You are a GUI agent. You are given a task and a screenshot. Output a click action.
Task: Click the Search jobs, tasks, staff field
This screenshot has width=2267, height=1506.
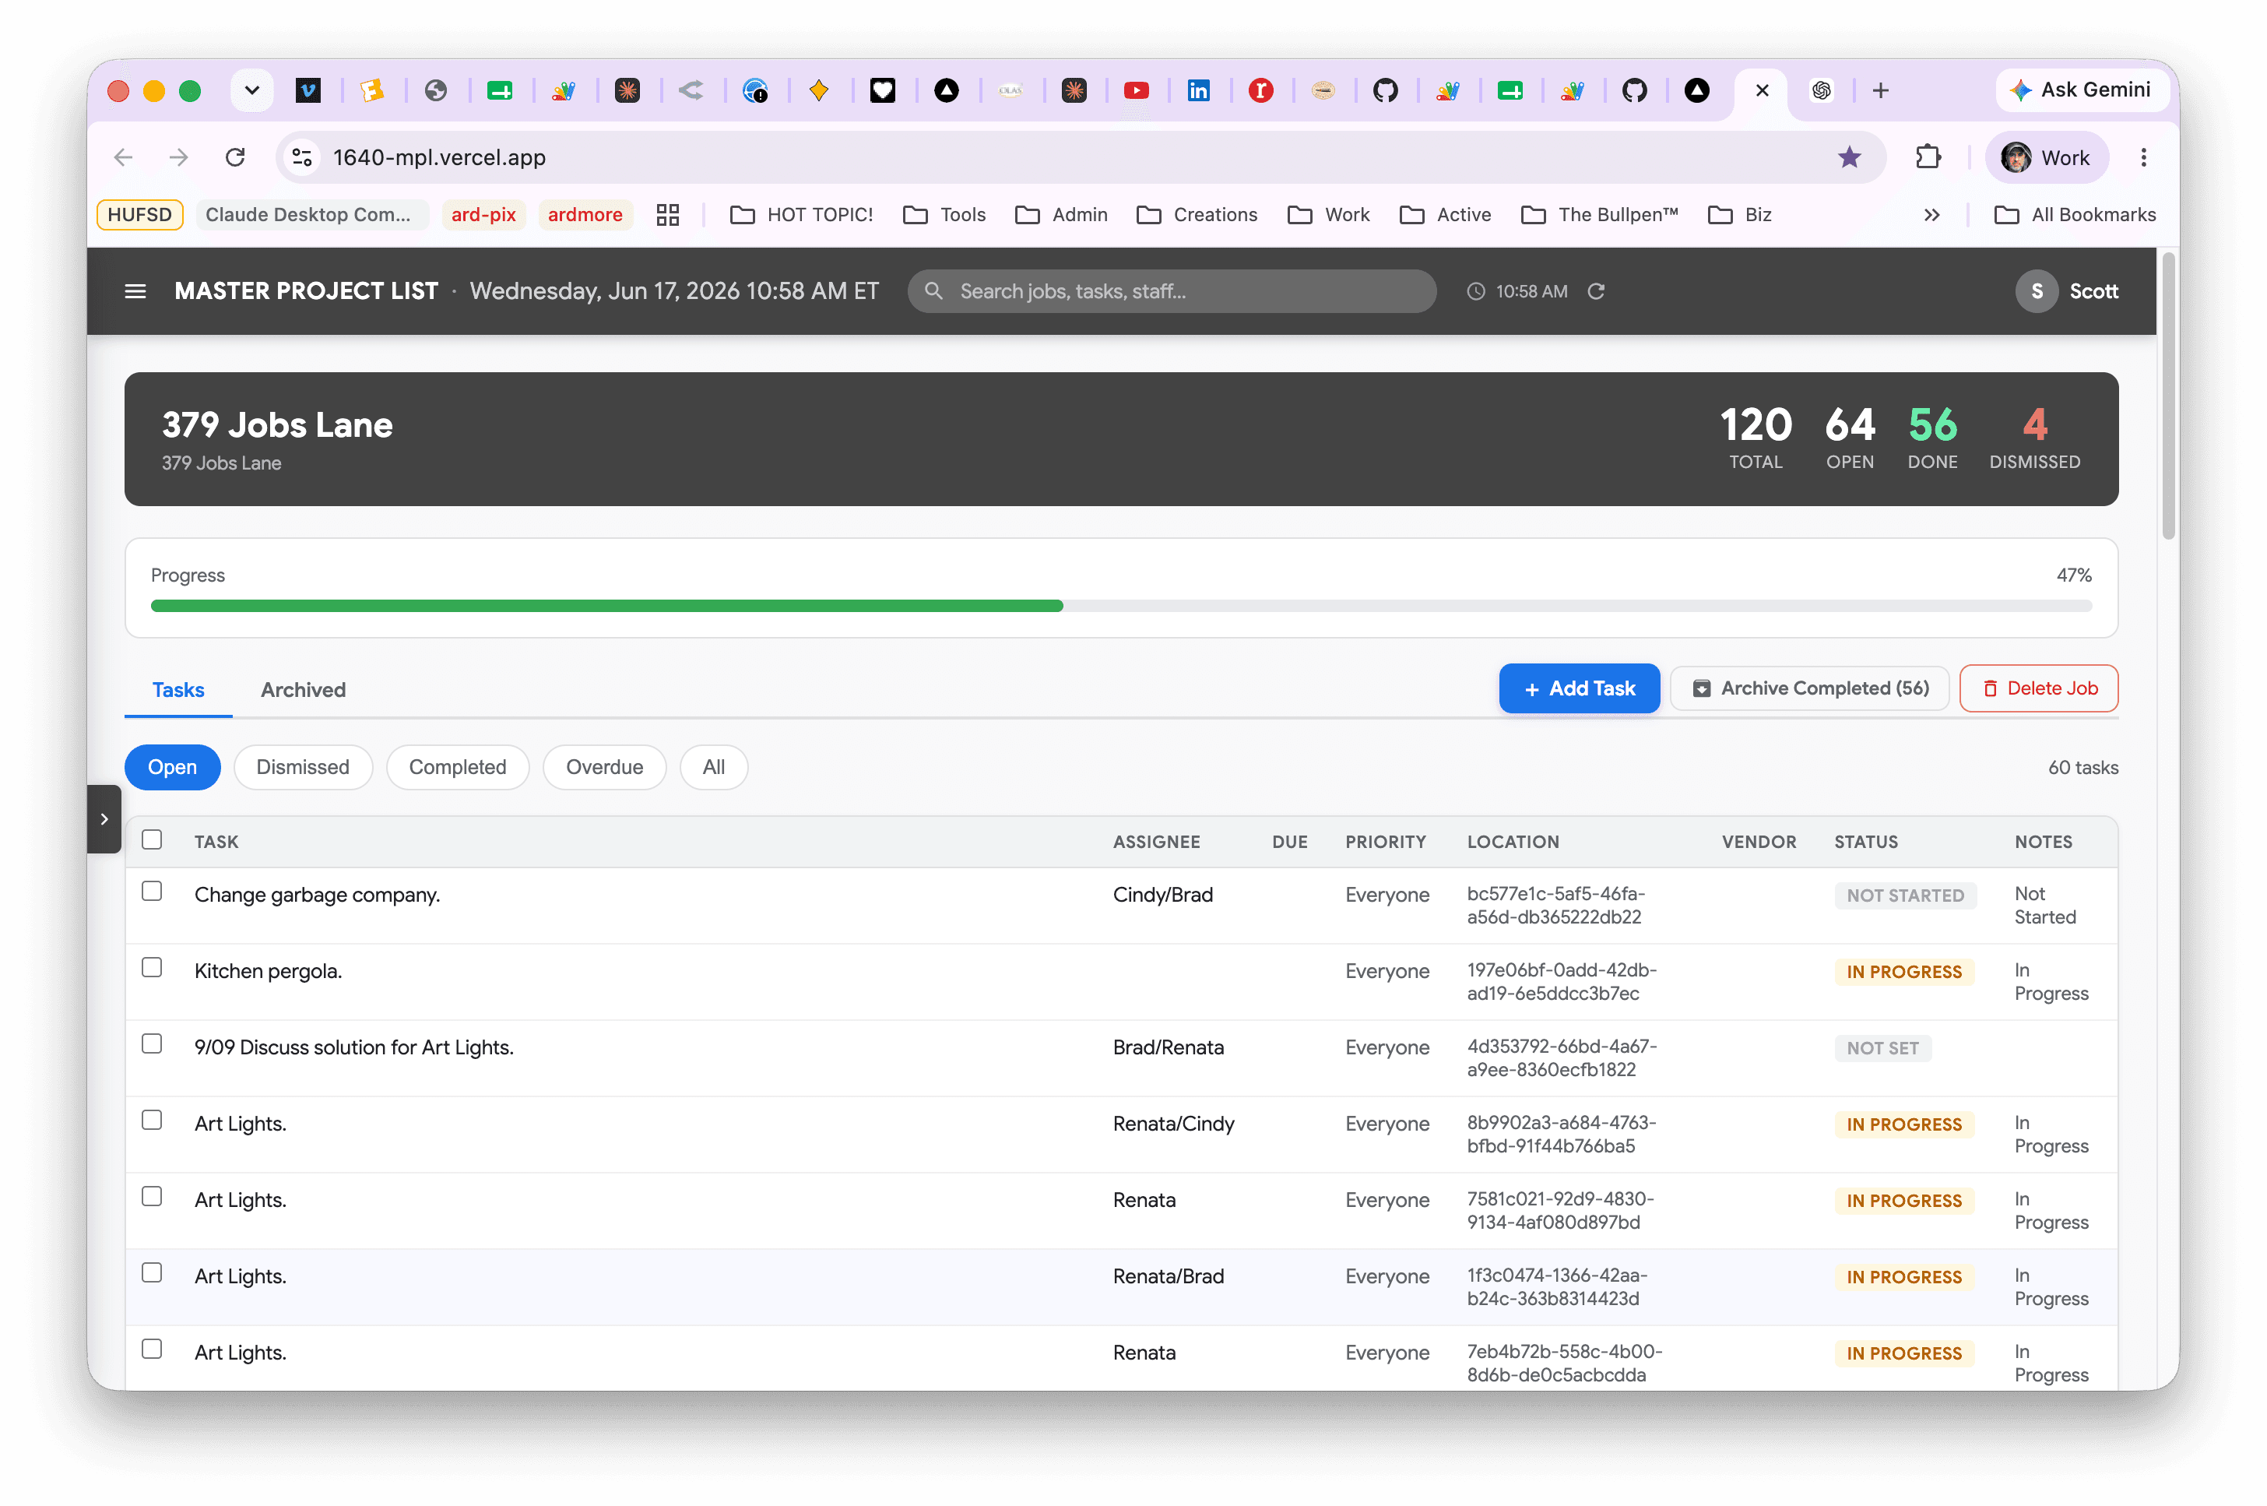(x=1172, y=290)
